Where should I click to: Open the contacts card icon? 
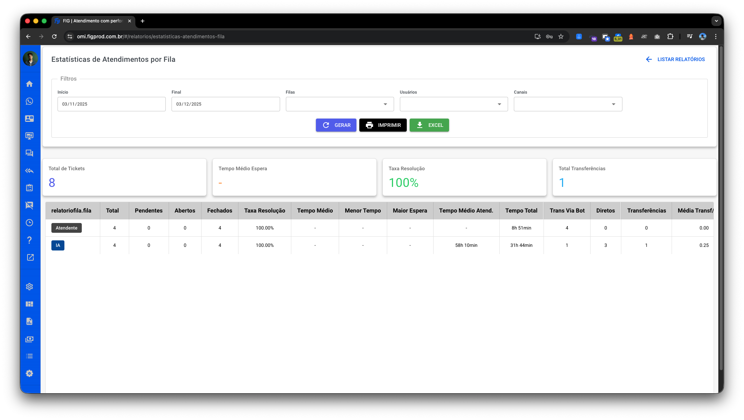(30, 119)
